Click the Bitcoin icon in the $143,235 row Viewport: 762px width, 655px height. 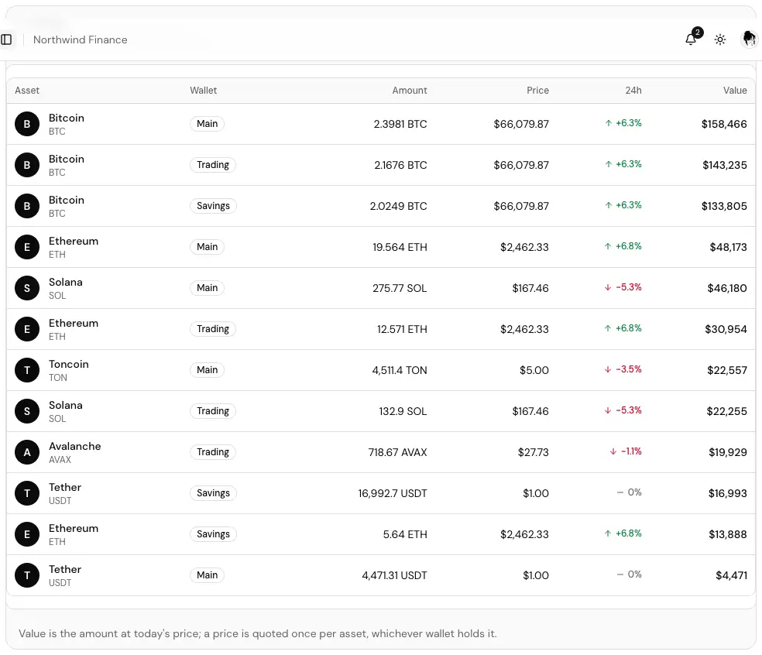point(27,165)
